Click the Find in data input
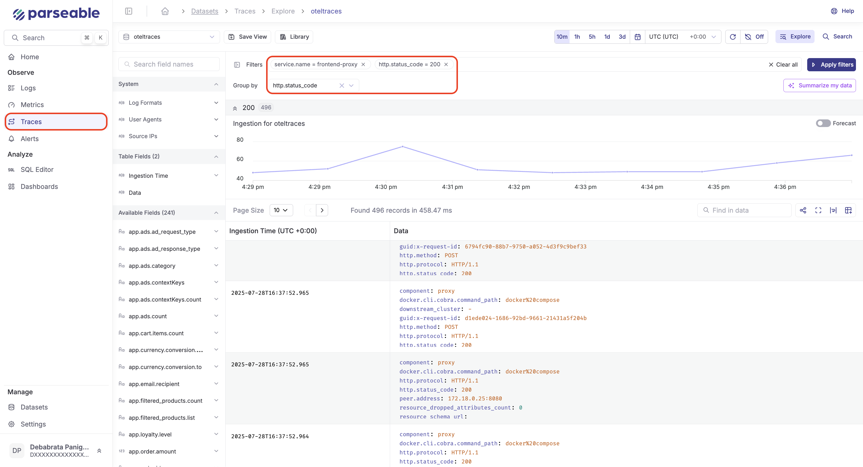 (744, 210)
